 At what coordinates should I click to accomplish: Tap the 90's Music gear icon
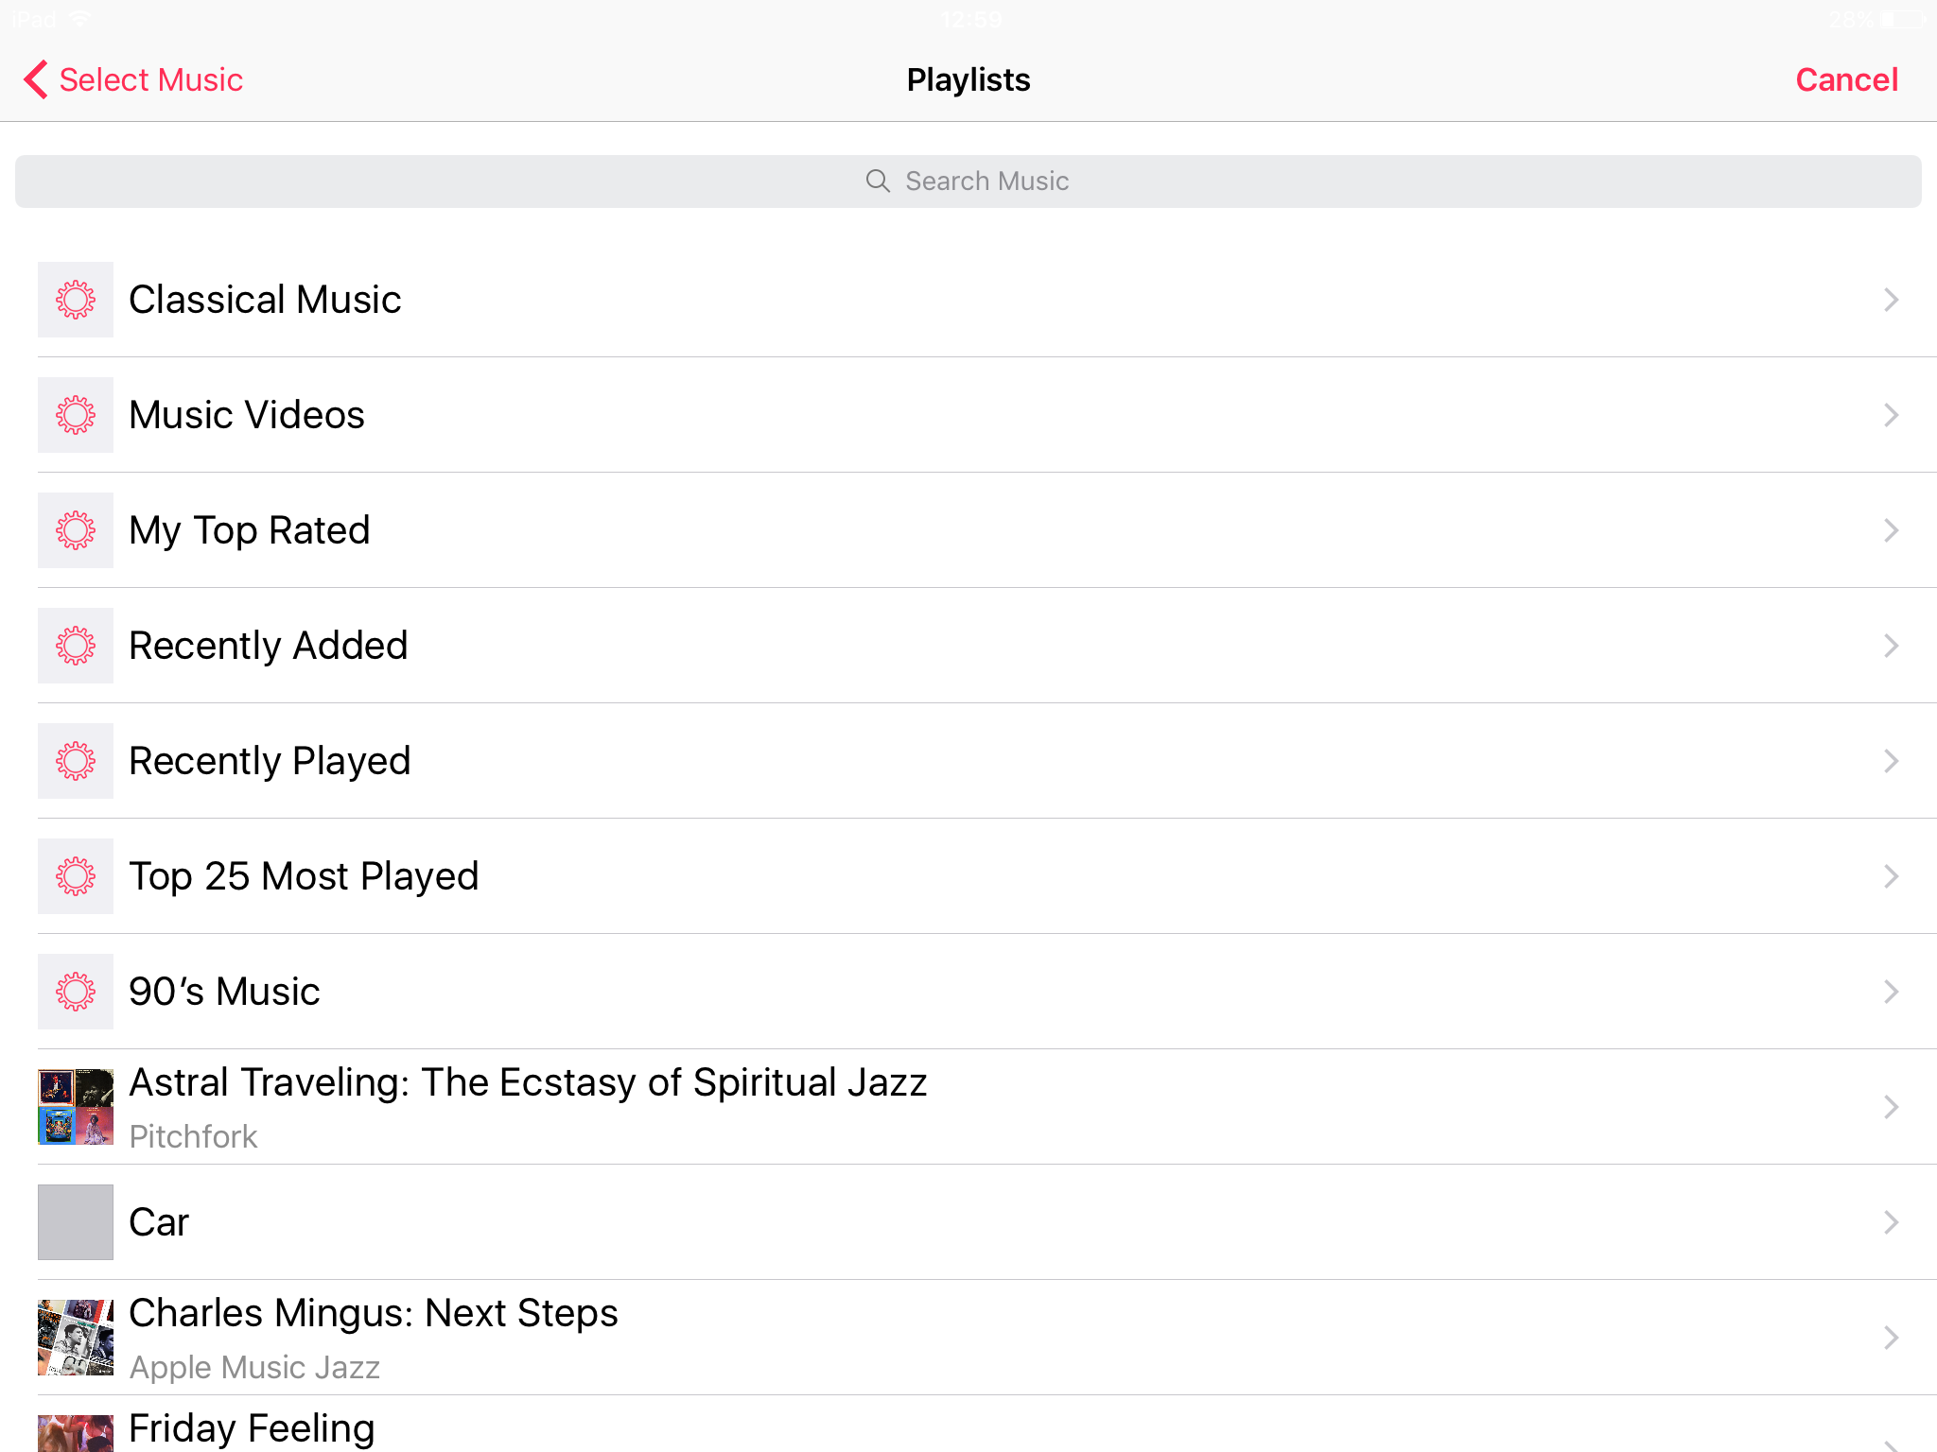(76, 992)
